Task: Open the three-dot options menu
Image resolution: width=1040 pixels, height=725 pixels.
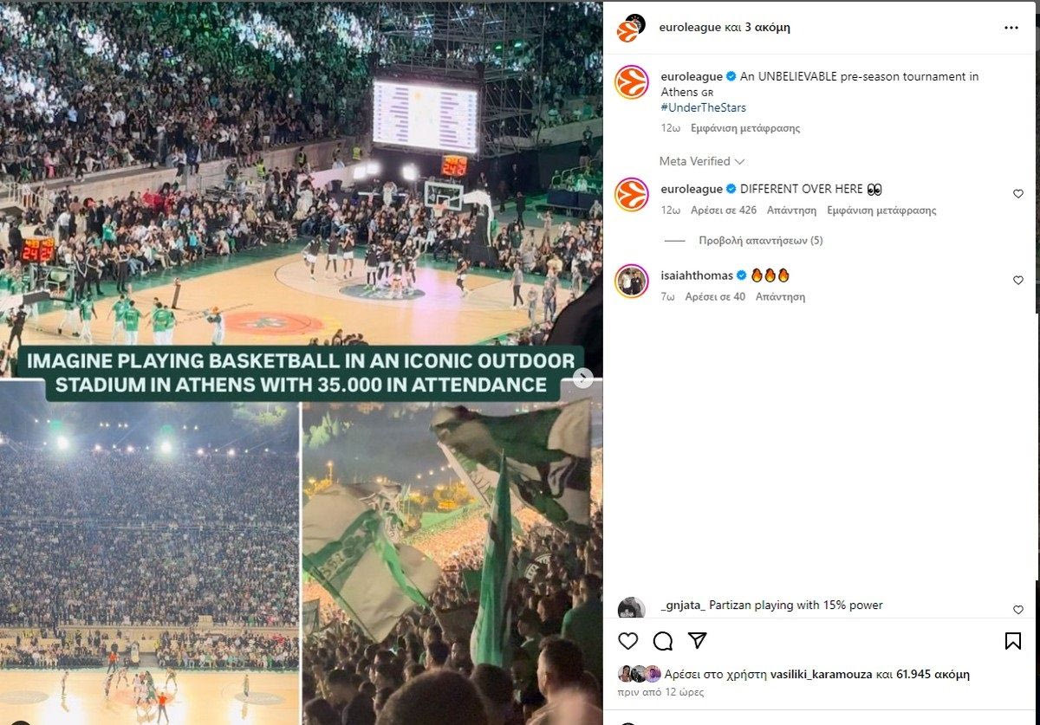Action: point(1011,28)
